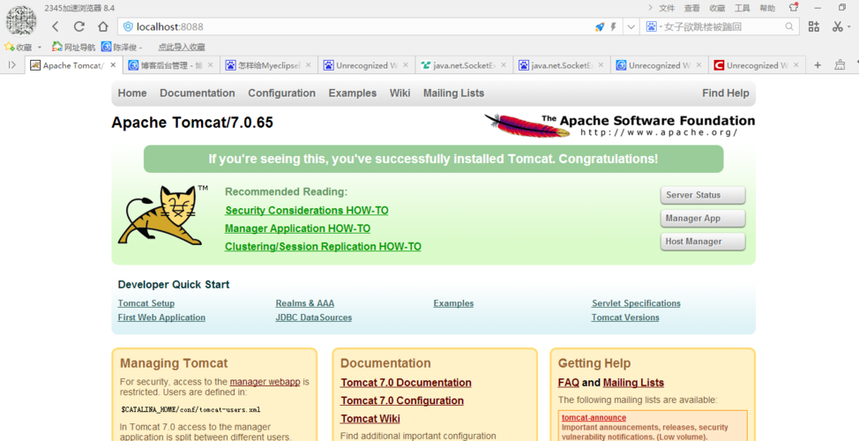Open the Tomcat Versions link
Viewport: 859px width, 441px height.
pos(625,318)
